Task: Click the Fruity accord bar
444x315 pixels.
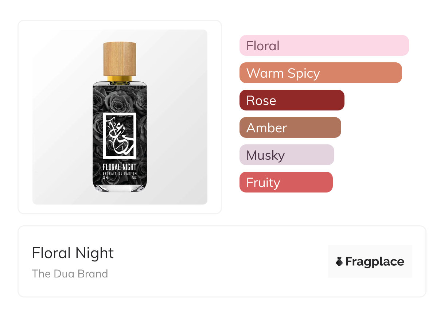Action: [x=286, y=182]
